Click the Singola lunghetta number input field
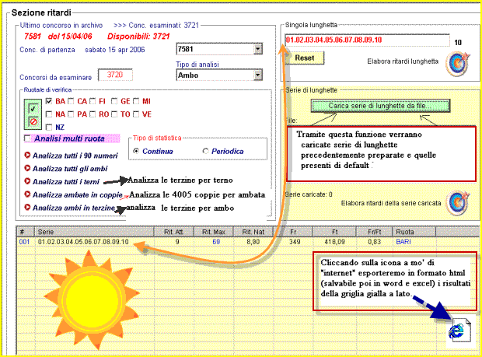This screenshot has width=482, height=357. [x=367, y=40]
